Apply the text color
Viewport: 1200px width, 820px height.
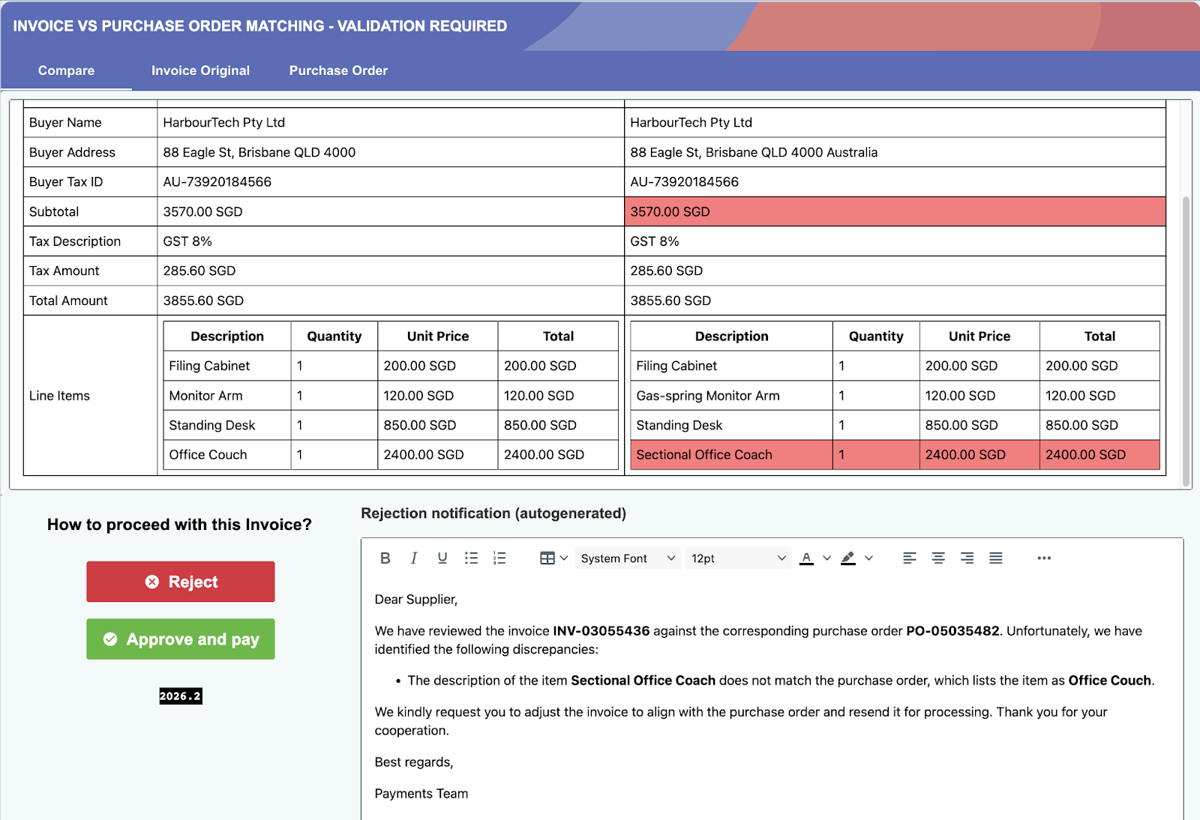[x=807, y=558]
